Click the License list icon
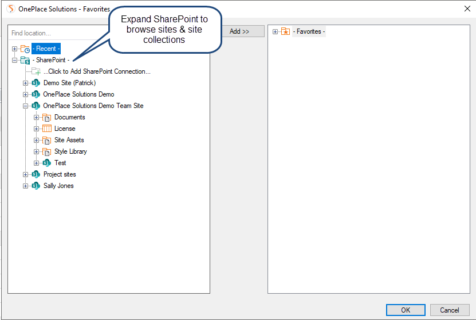This screenshot has width=476, height=320. (x=47, y=129)
